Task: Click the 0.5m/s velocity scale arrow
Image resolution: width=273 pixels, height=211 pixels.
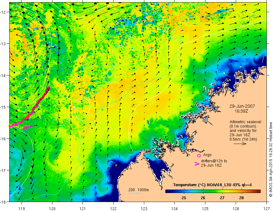Action: tap(240, 144)
